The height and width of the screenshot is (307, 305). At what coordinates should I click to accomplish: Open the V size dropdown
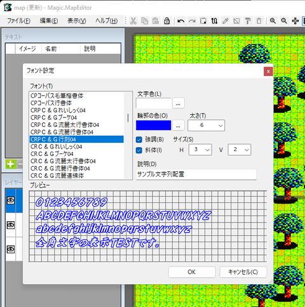240,150
